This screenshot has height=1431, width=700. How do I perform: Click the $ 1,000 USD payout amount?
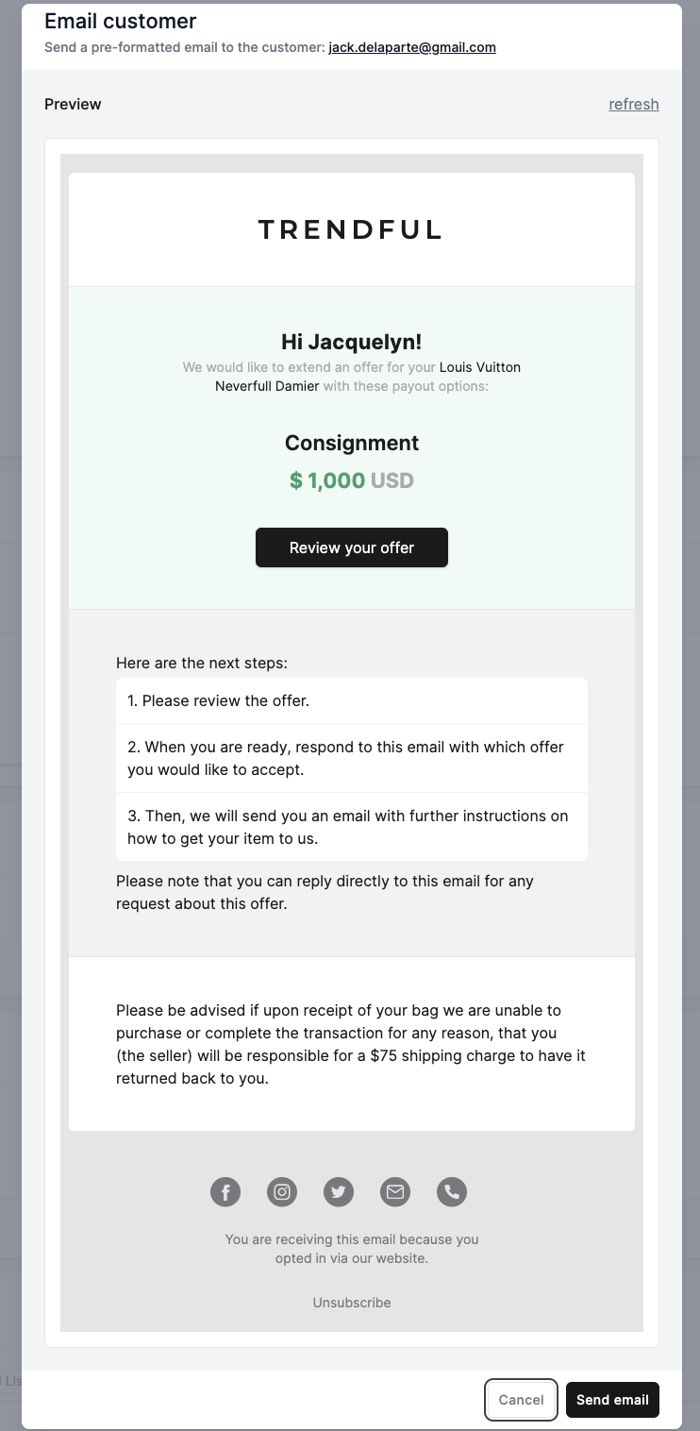click(352, 480)
